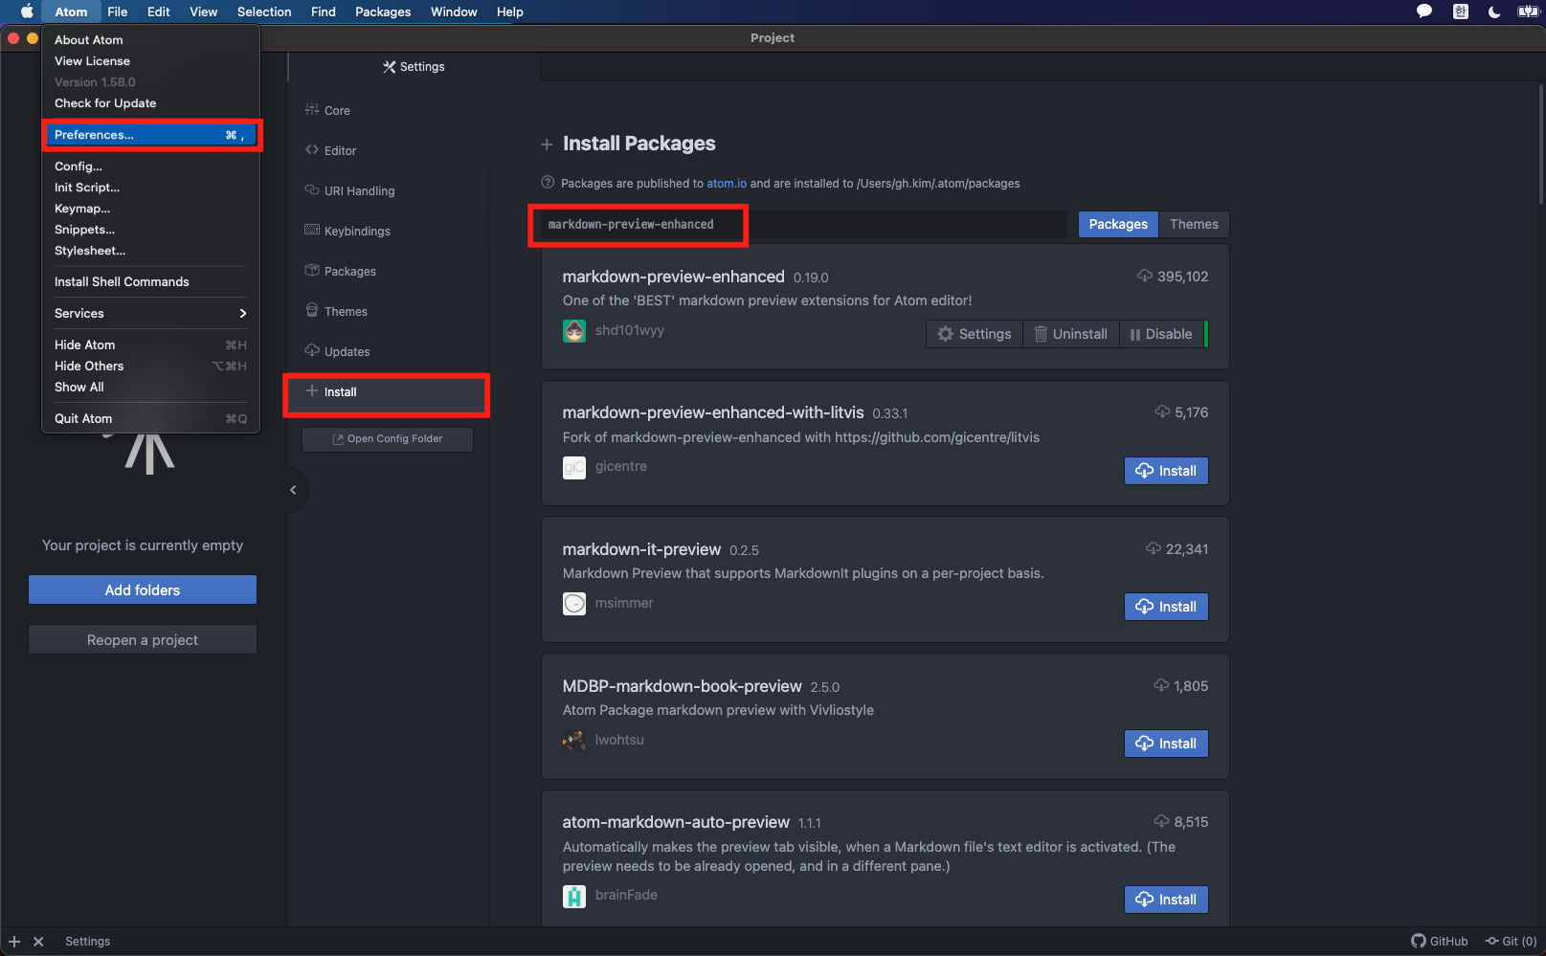Open the Selection menu
Viewport: 1546px width, 956px height.
pyautogui.click(x=264, y=11)
